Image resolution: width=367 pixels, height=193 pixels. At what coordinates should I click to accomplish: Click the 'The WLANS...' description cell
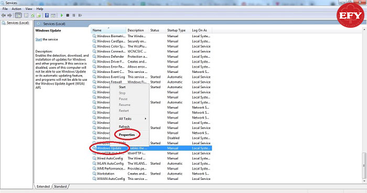(137, 164)
